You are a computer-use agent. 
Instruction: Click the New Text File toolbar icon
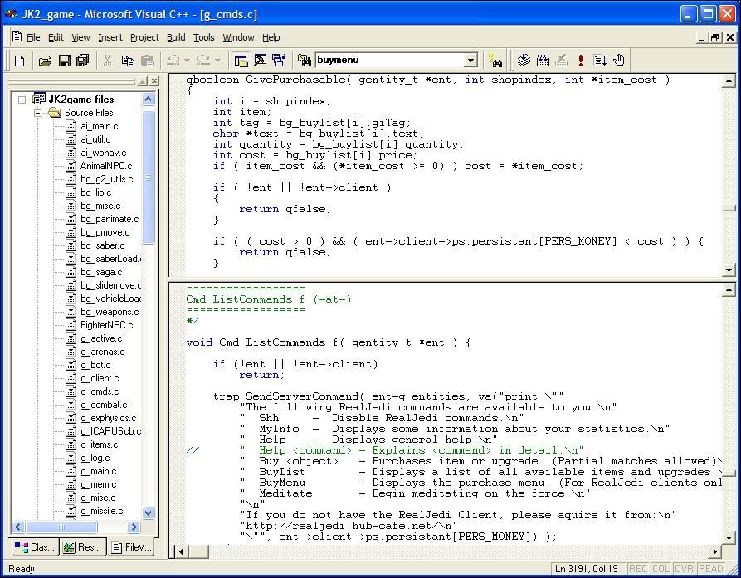pyautogui.click(x=19, y=61)
